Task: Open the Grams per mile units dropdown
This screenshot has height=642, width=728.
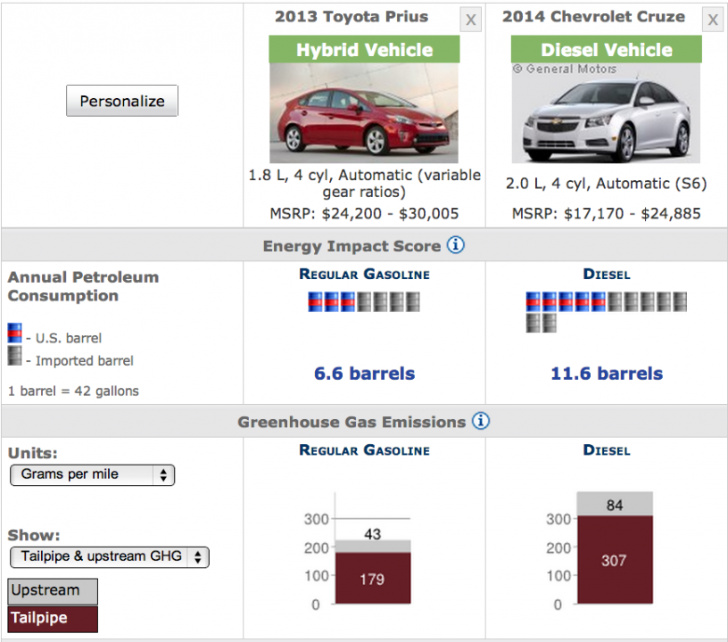Action: [x=92, y=474]
